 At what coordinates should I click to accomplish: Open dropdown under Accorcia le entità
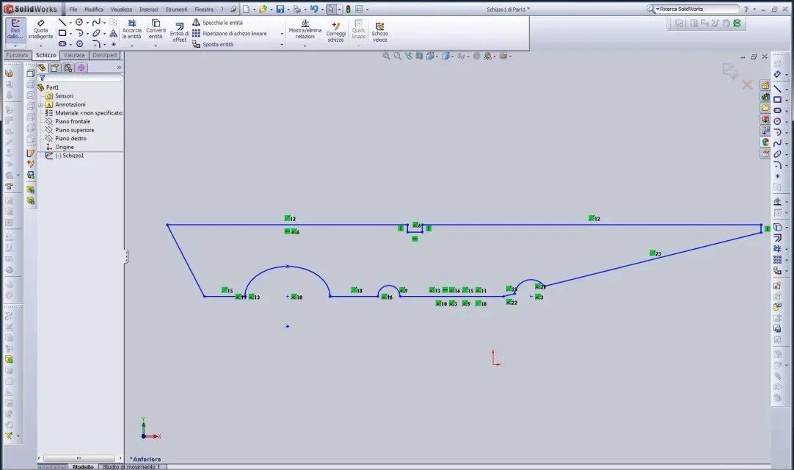131,46
